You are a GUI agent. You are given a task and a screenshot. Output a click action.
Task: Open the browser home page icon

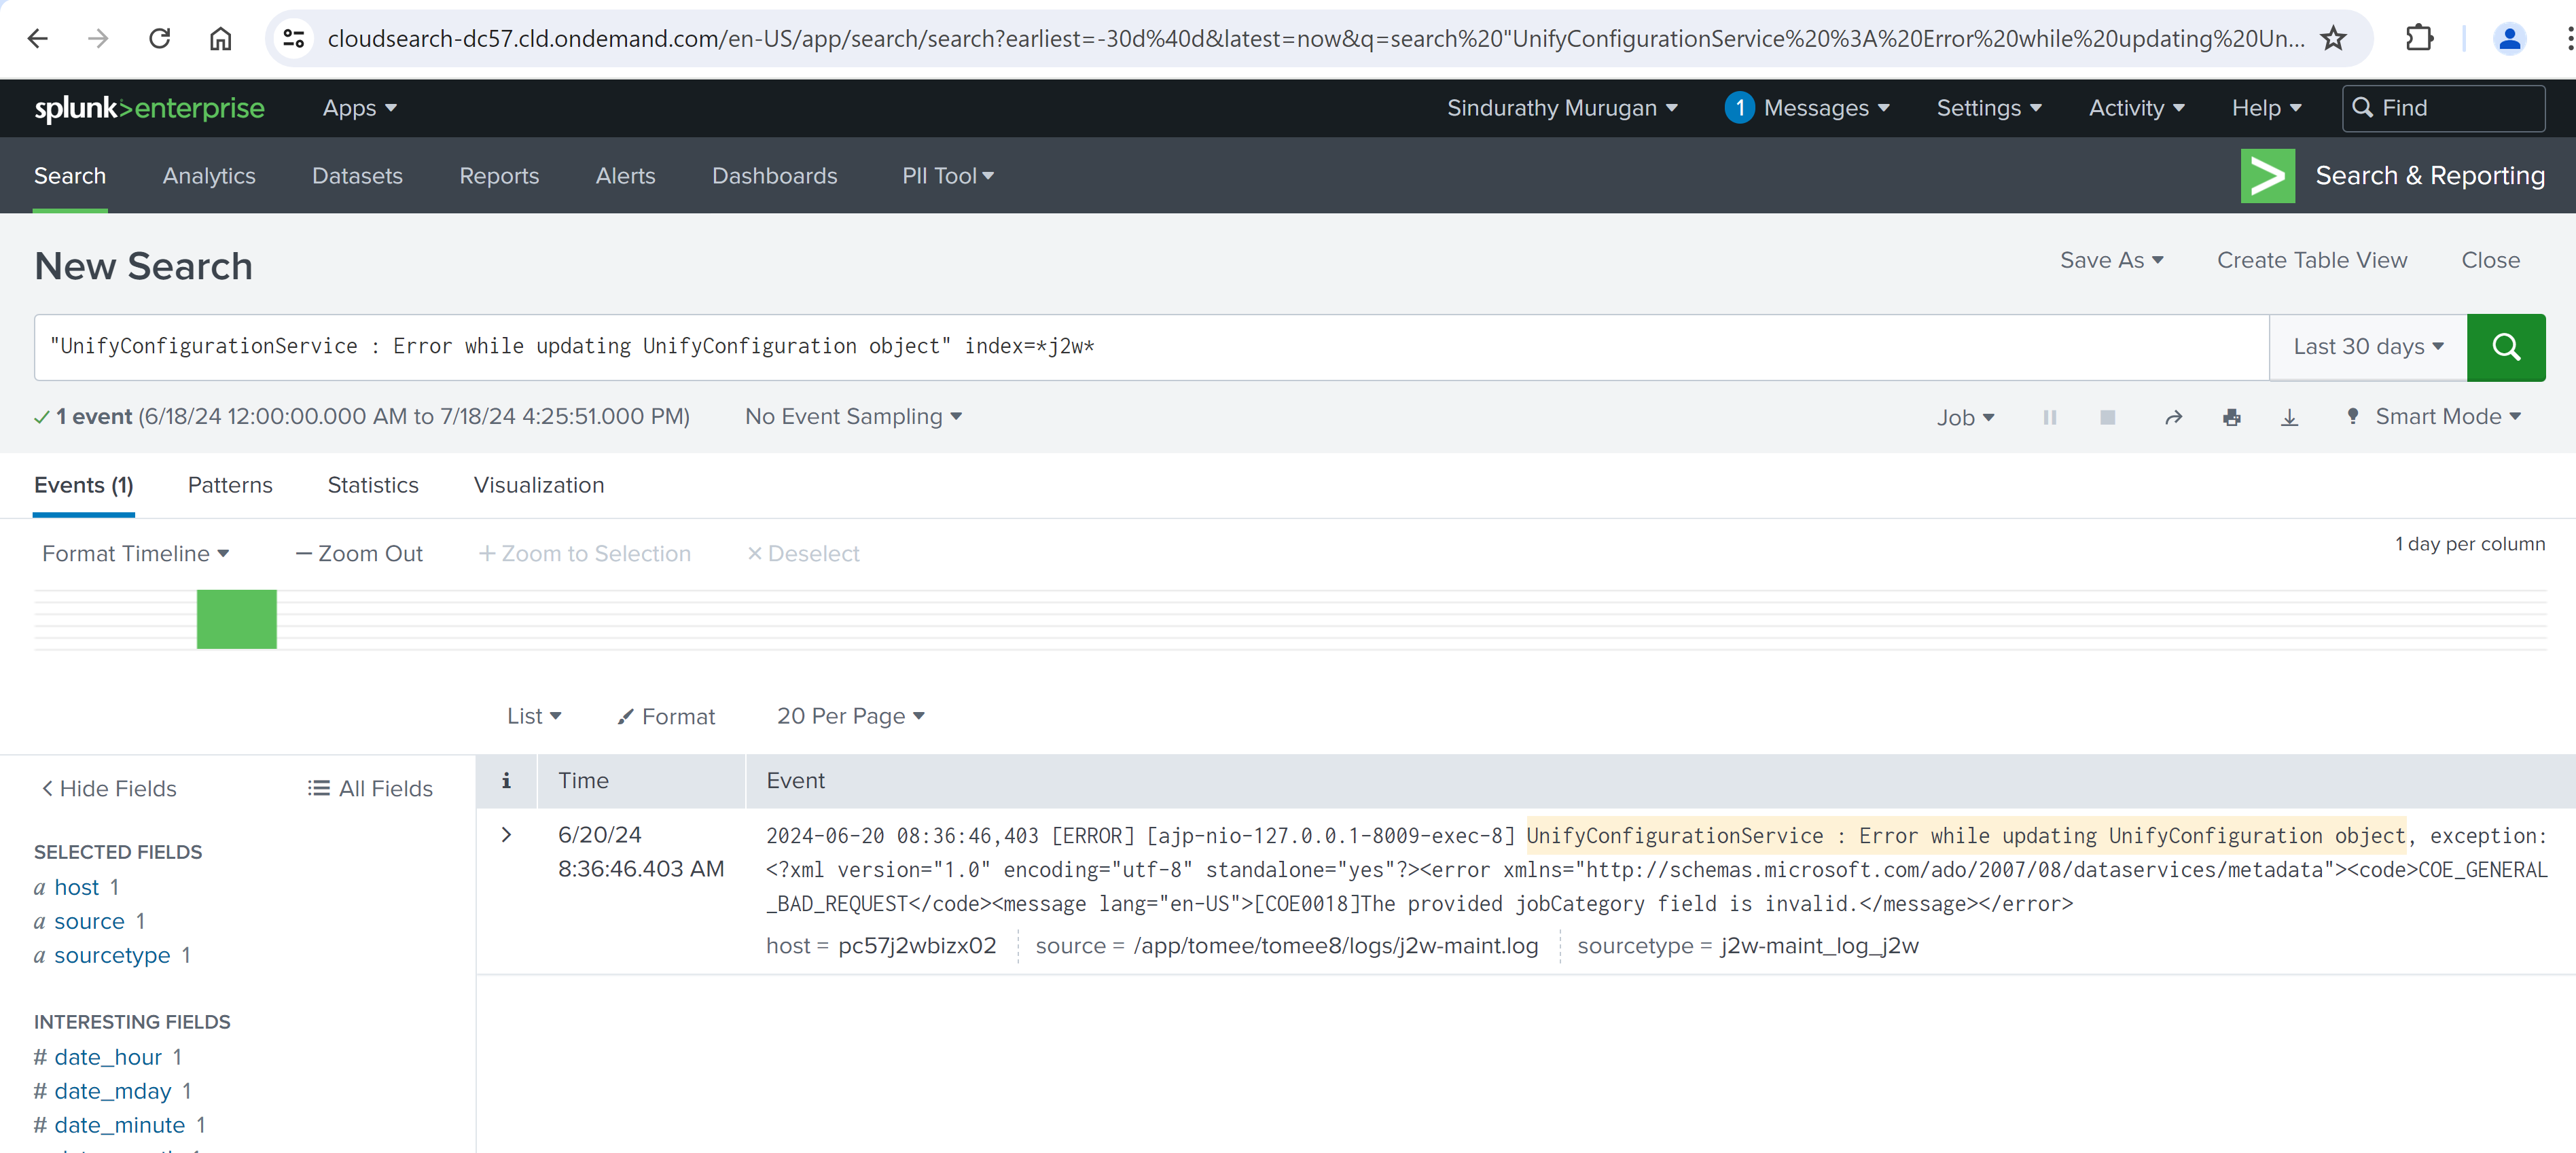click(220, 38)
